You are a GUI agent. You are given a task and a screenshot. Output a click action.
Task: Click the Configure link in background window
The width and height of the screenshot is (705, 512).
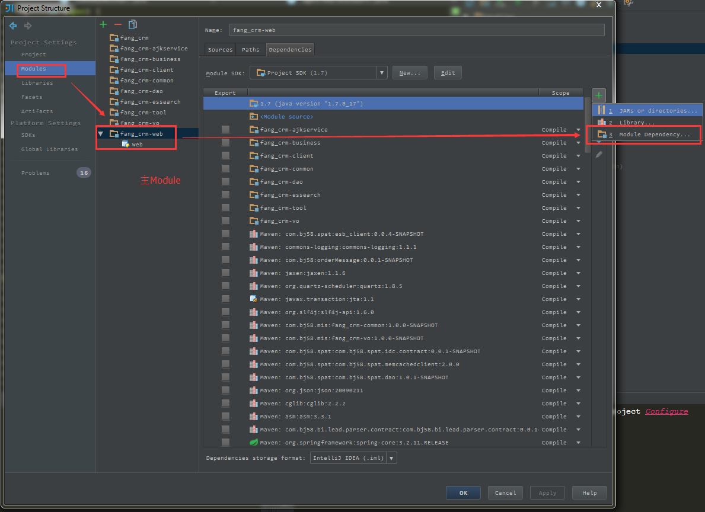point(666,411)
